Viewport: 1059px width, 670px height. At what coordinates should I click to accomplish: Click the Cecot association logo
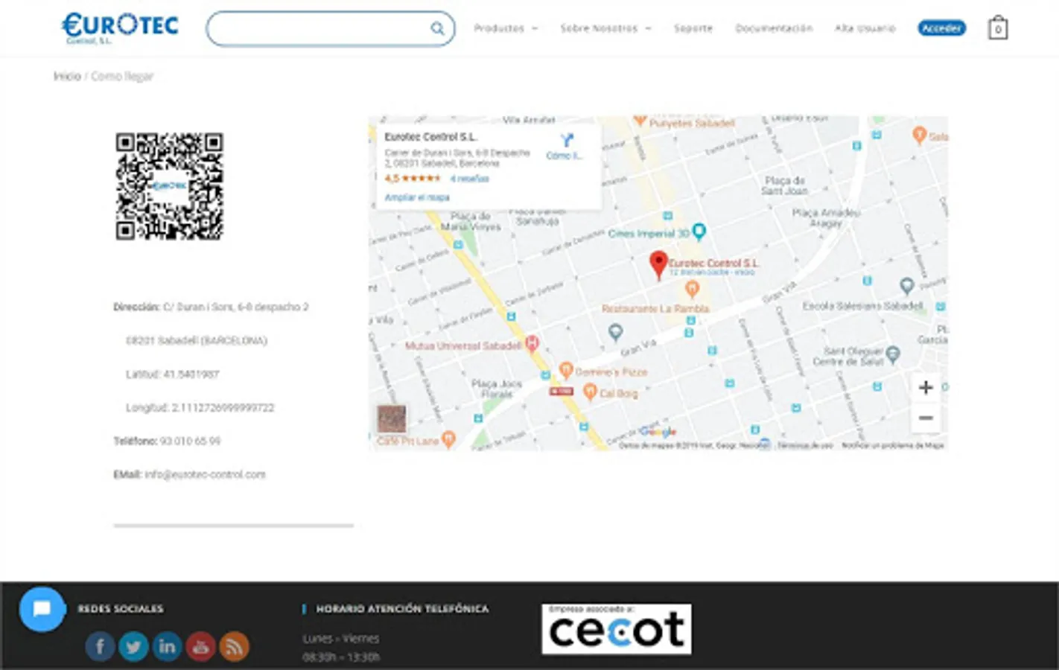(x=617, y=629)
